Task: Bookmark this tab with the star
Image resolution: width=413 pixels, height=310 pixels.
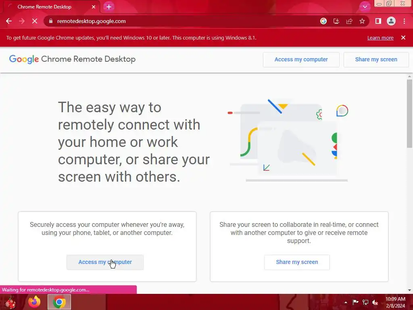Action: [x=362, y=21]
